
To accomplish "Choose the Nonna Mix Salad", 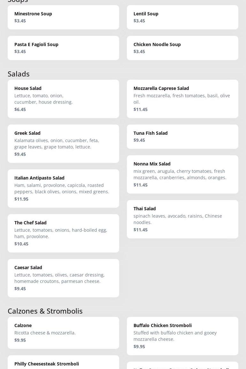I will tap(182, 174).
